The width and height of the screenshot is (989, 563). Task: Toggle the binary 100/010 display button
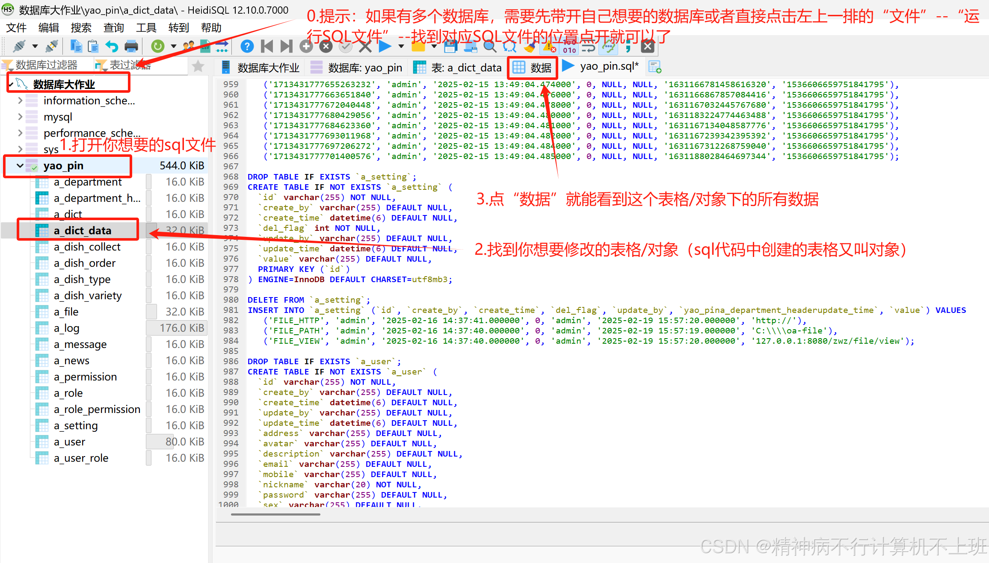click(569, 46)
